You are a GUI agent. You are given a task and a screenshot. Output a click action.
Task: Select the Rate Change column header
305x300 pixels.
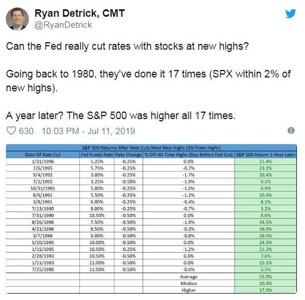128,155
